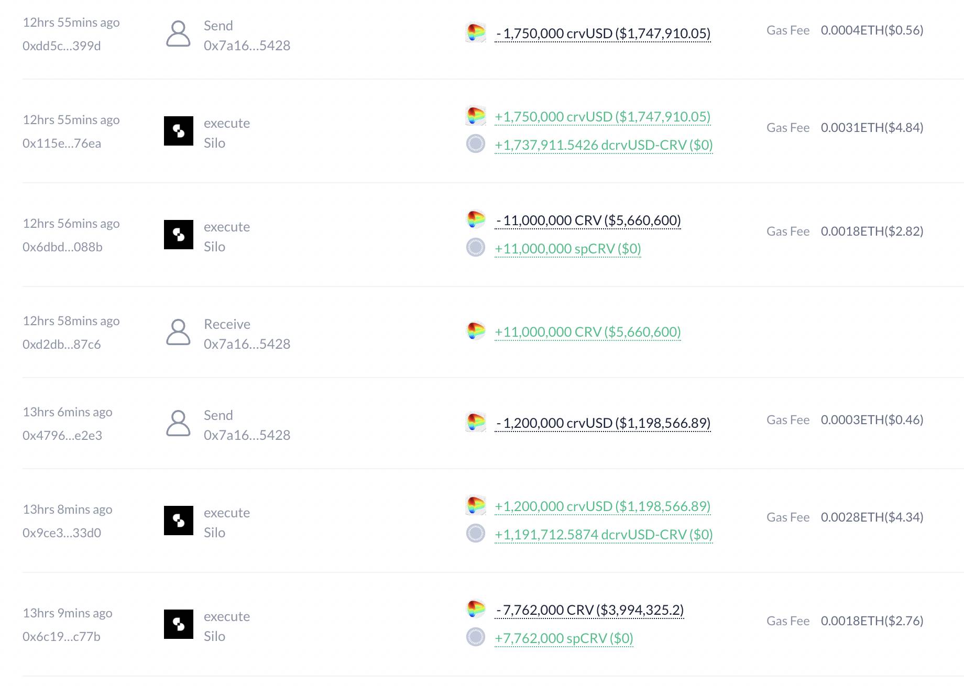Image resolution: width=964 pixels, height=686 pixels.
Task: Click the -1,200,000 crvUSD amount link
Action: click(602, 423)
